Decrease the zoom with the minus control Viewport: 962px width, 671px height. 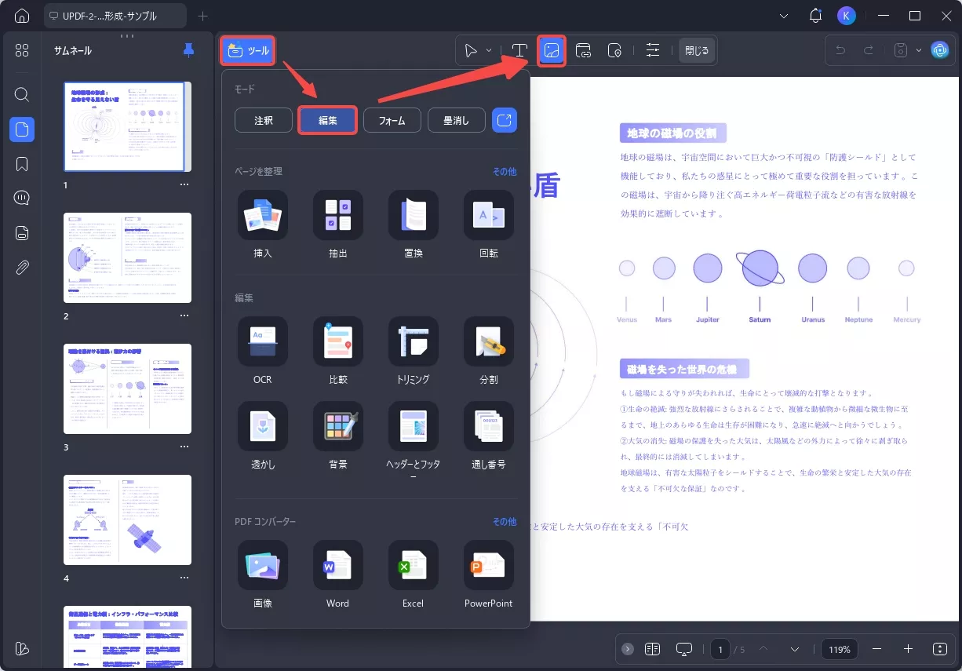[x=877, y=649]
